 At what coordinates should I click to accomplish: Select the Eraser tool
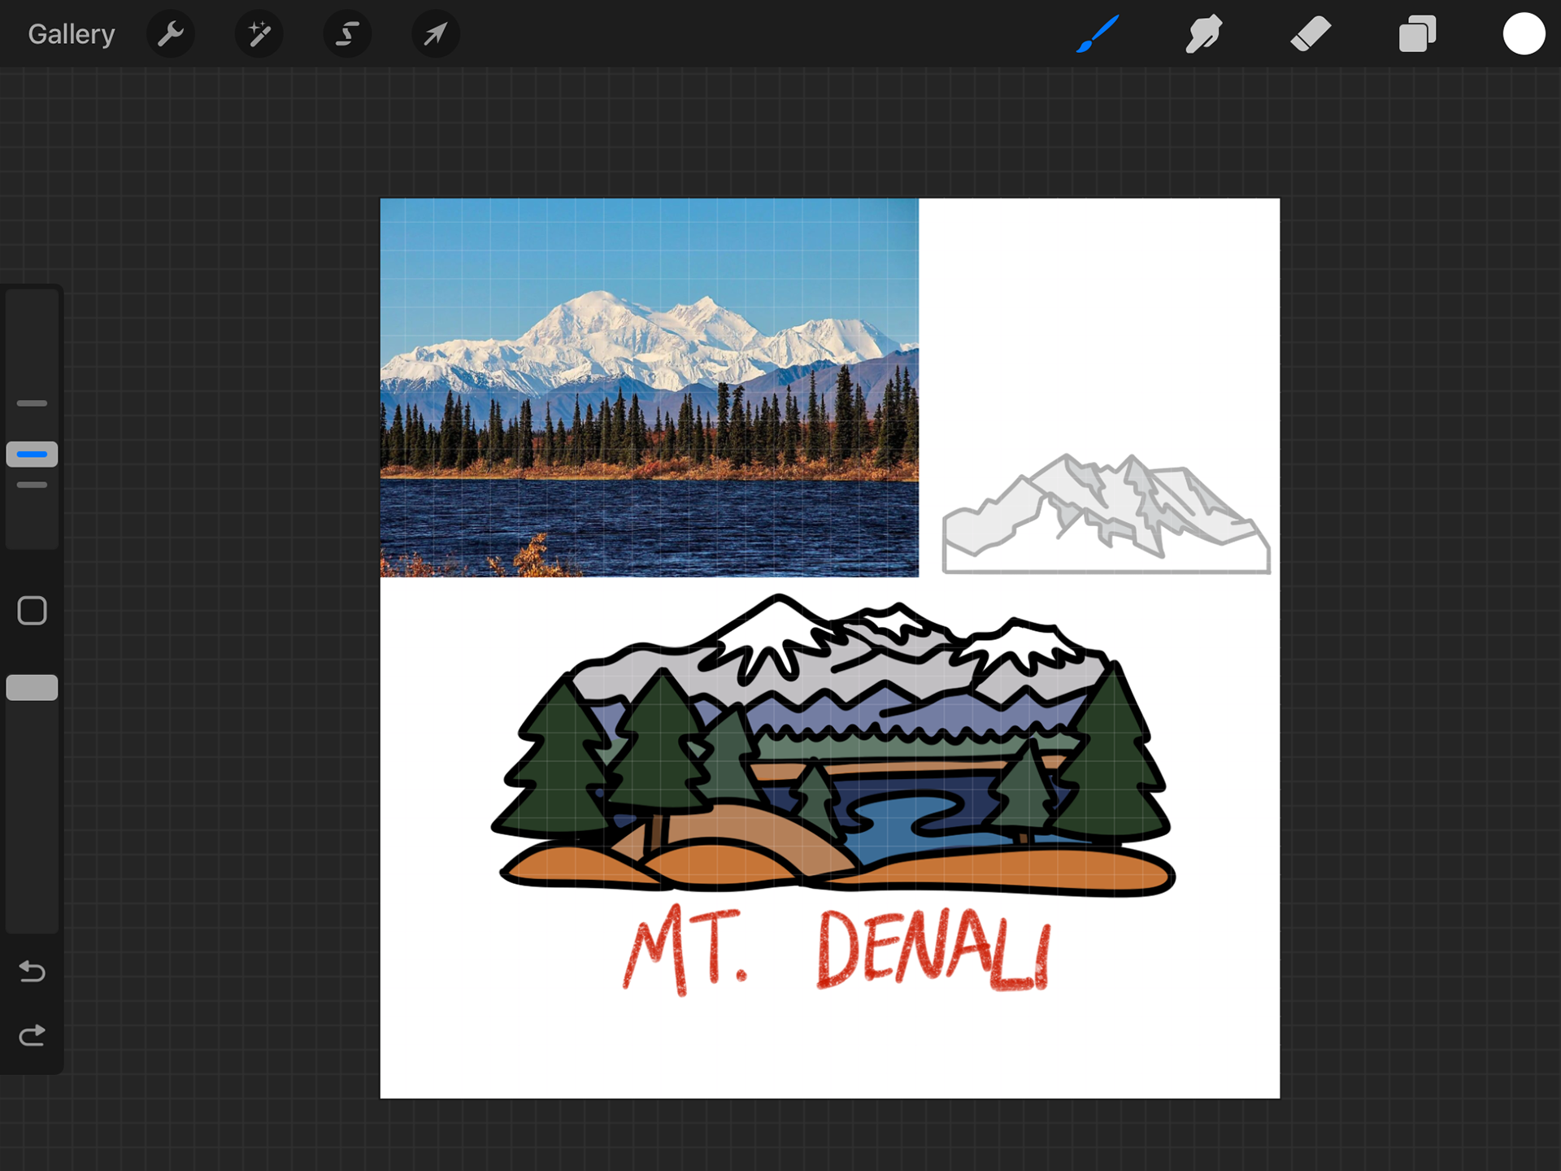[x=1311, y=34]
